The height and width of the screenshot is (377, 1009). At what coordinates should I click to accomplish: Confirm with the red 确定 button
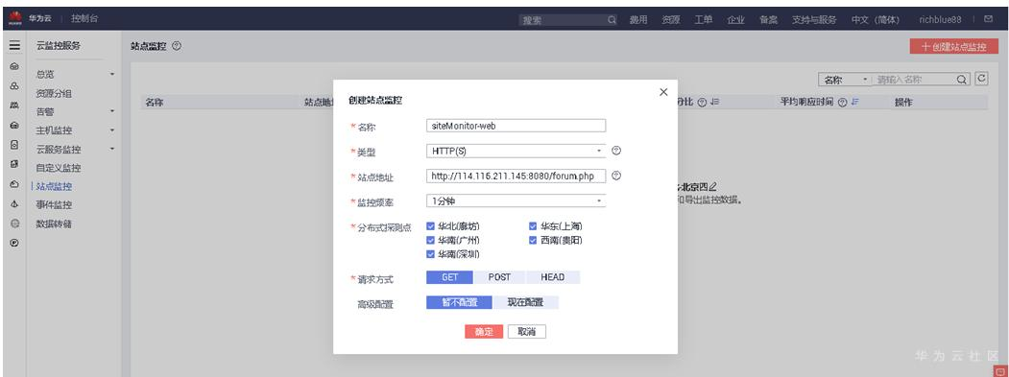483,332
